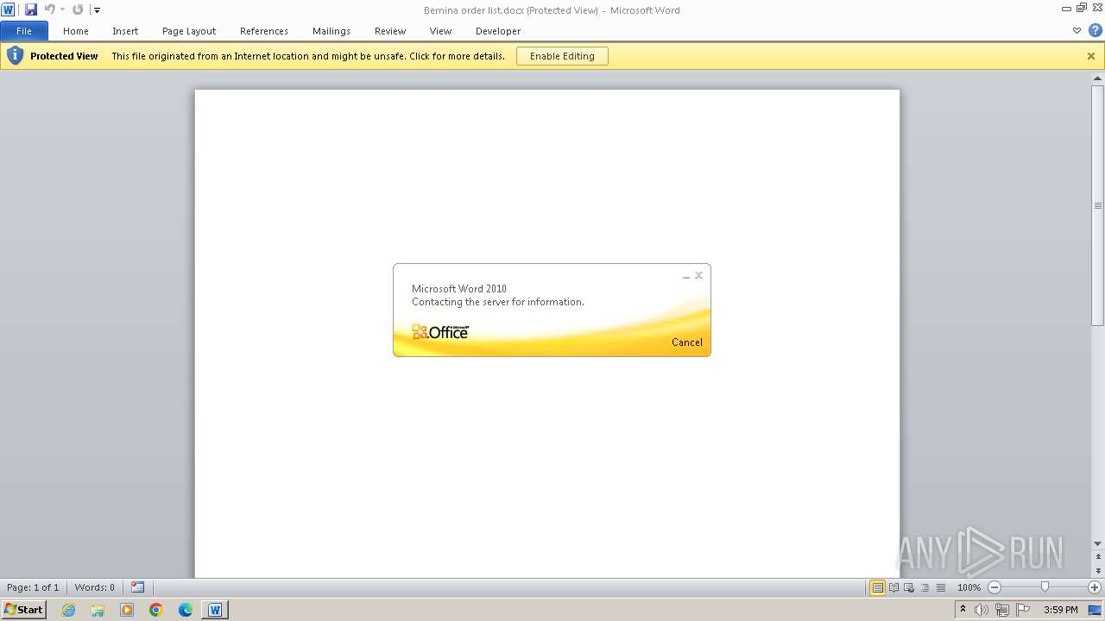Click the Word taskbar button
This screenshot has width=1105, height=621.
click(x=215, y=610)
